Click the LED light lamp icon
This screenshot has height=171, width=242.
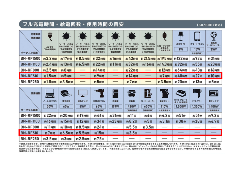(x=181, y=36)
